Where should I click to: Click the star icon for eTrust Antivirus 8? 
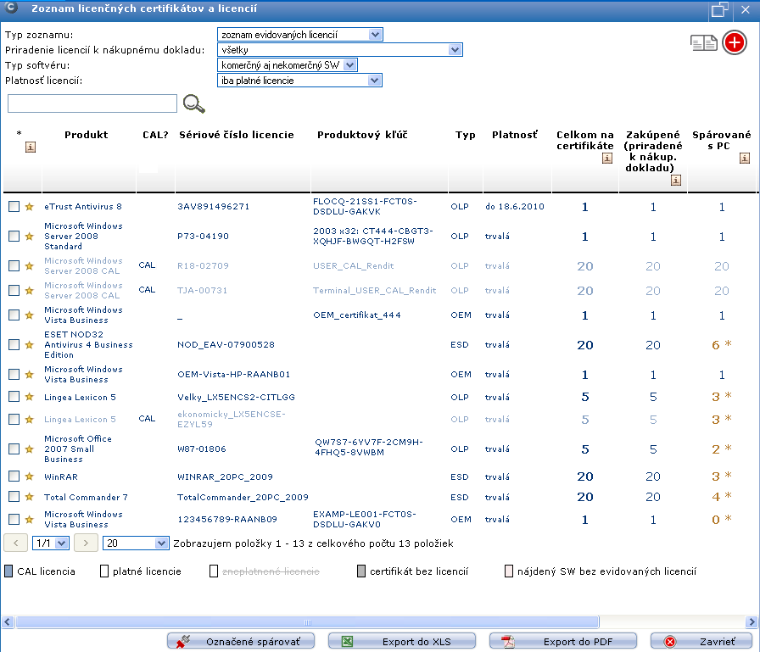click(x=29, y=207)
